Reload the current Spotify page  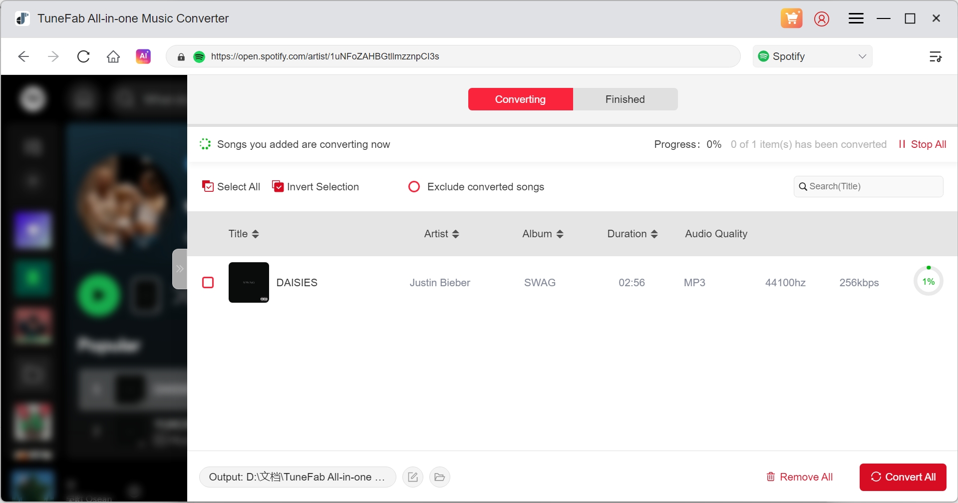pos(83,56)
